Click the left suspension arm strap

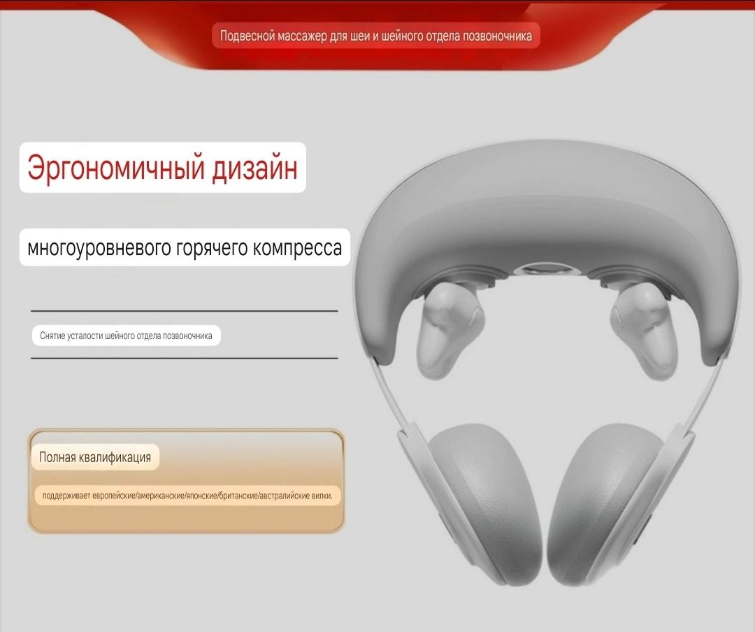(391, 395)
